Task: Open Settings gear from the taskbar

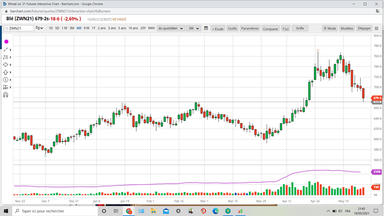Action: pos(178,211)
